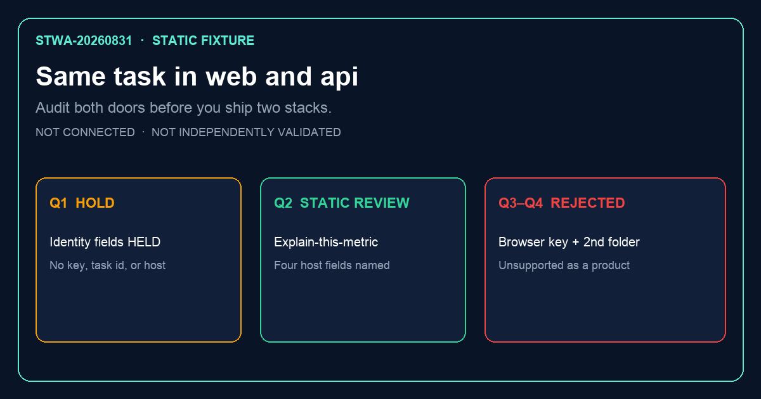Click the heading Same task in web and api
Image resolution: width=761 pixels, height=399 pixels.
(197, 77)
